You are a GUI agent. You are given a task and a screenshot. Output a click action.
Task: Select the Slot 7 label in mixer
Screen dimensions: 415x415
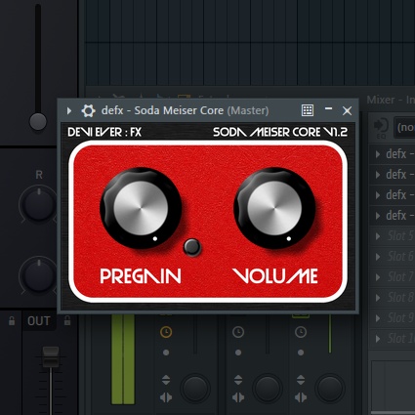click(400, 276)
